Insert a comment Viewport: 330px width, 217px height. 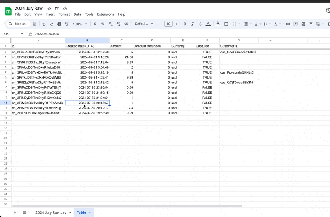pos(295,24)
